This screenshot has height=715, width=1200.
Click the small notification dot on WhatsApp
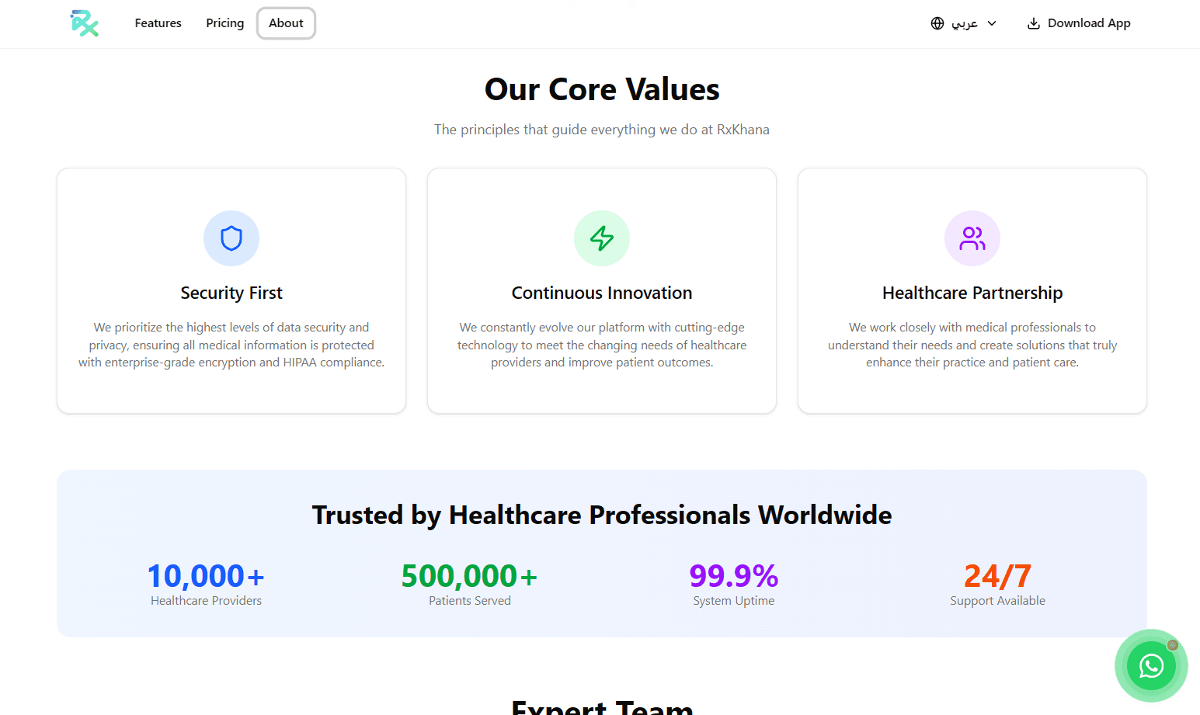tap(1173, 645)
